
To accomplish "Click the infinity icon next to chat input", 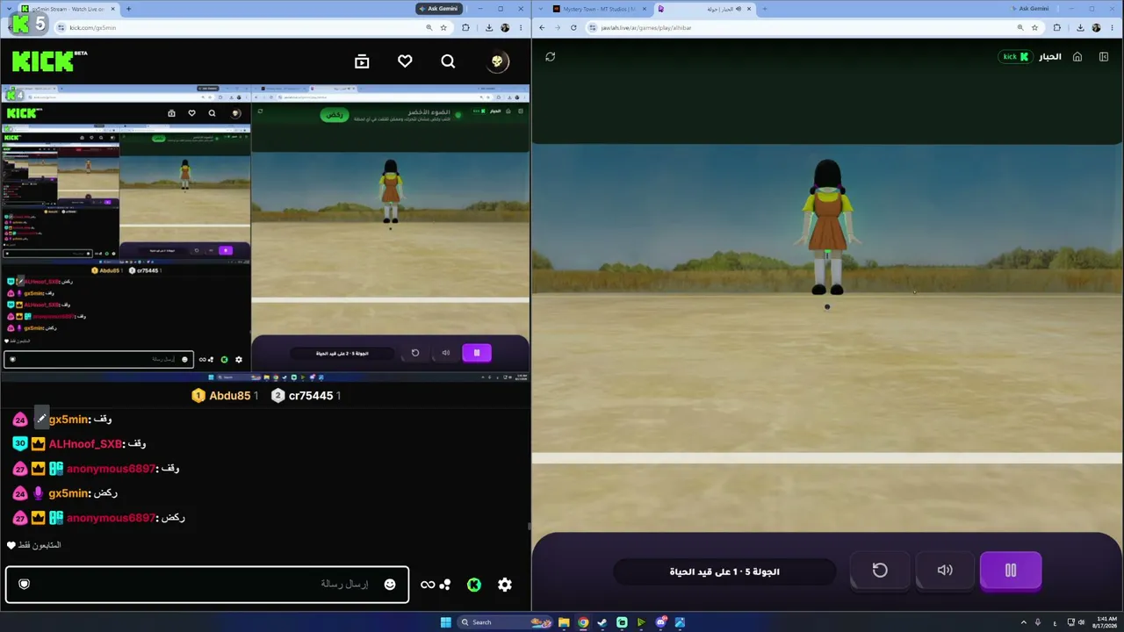I will pos(428,585).
